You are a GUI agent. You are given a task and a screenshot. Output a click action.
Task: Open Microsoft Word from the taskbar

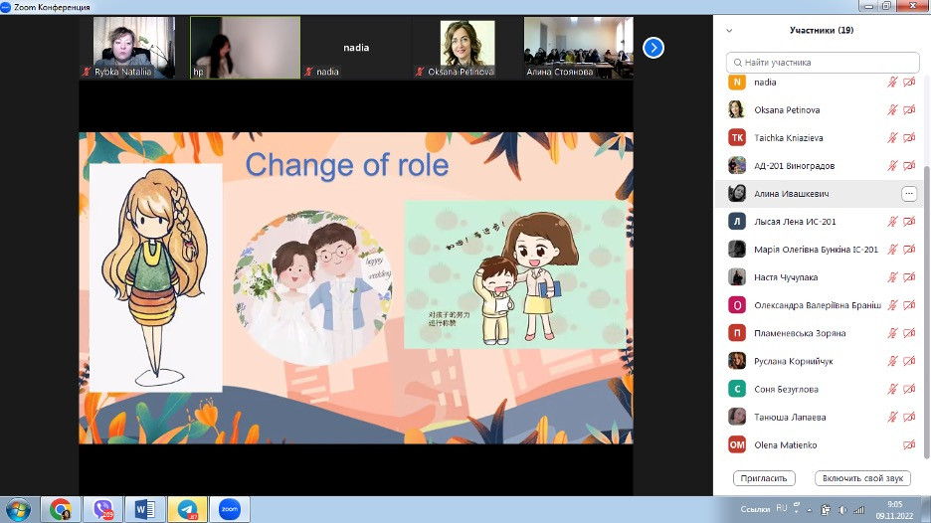pos(144,509)
